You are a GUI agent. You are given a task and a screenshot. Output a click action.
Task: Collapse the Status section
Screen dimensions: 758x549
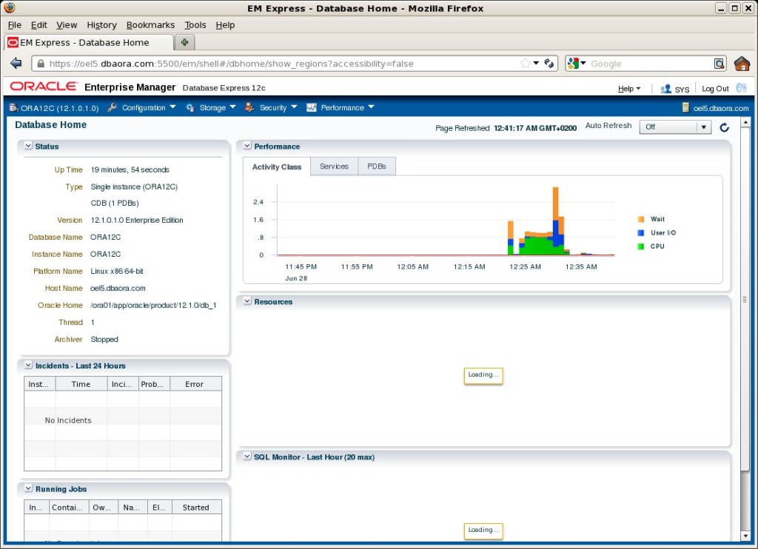point(29,146)
